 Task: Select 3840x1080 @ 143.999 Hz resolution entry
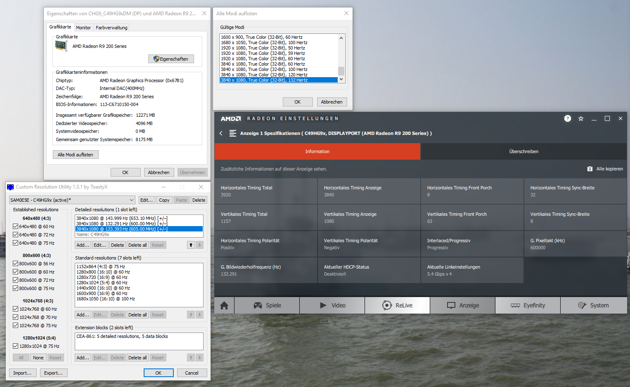click(x=122, y=218)
